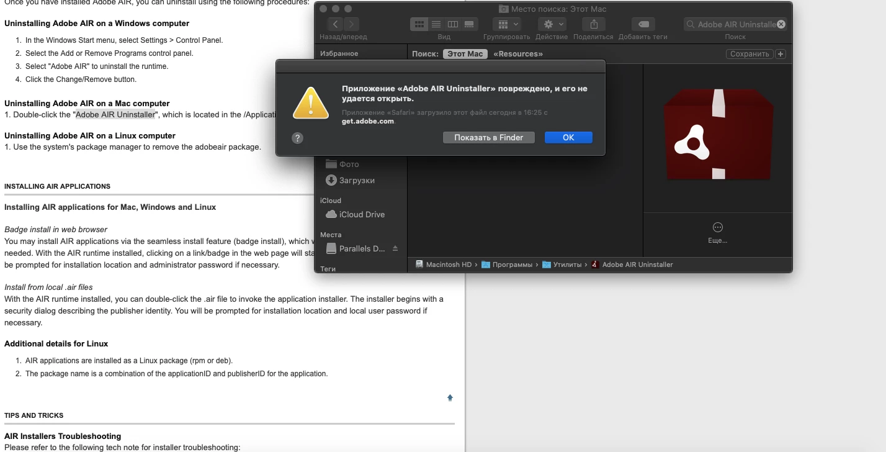Click the 'Сохранить' search button
This screenshot has height=452, width=886.
(750, 54)
